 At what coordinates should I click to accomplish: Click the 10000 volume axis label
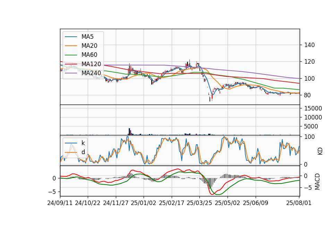(313, 117)
